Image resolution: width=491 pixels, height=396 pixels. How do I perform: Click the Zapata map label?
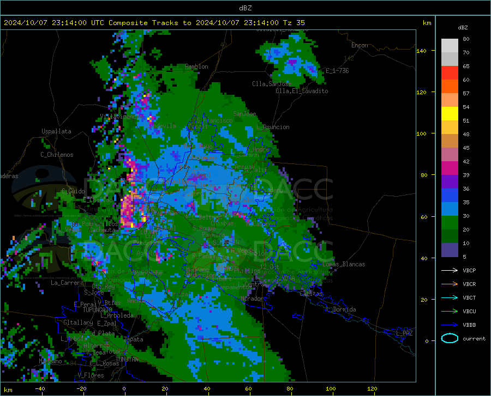(x=134, y=339)
